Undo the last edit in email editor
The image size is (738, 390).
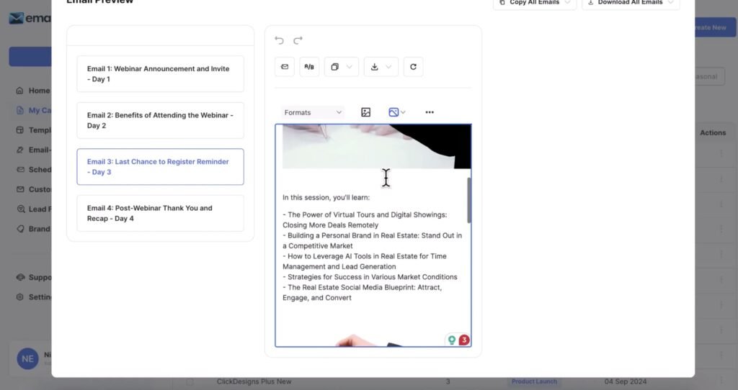[279, 40]
